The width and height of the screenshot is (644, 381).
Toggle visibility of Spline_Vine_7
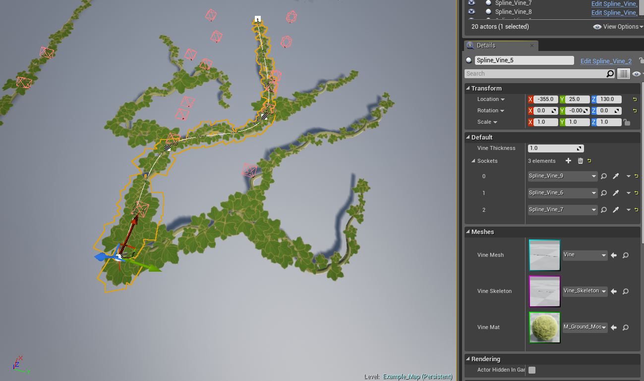point(471,3)
